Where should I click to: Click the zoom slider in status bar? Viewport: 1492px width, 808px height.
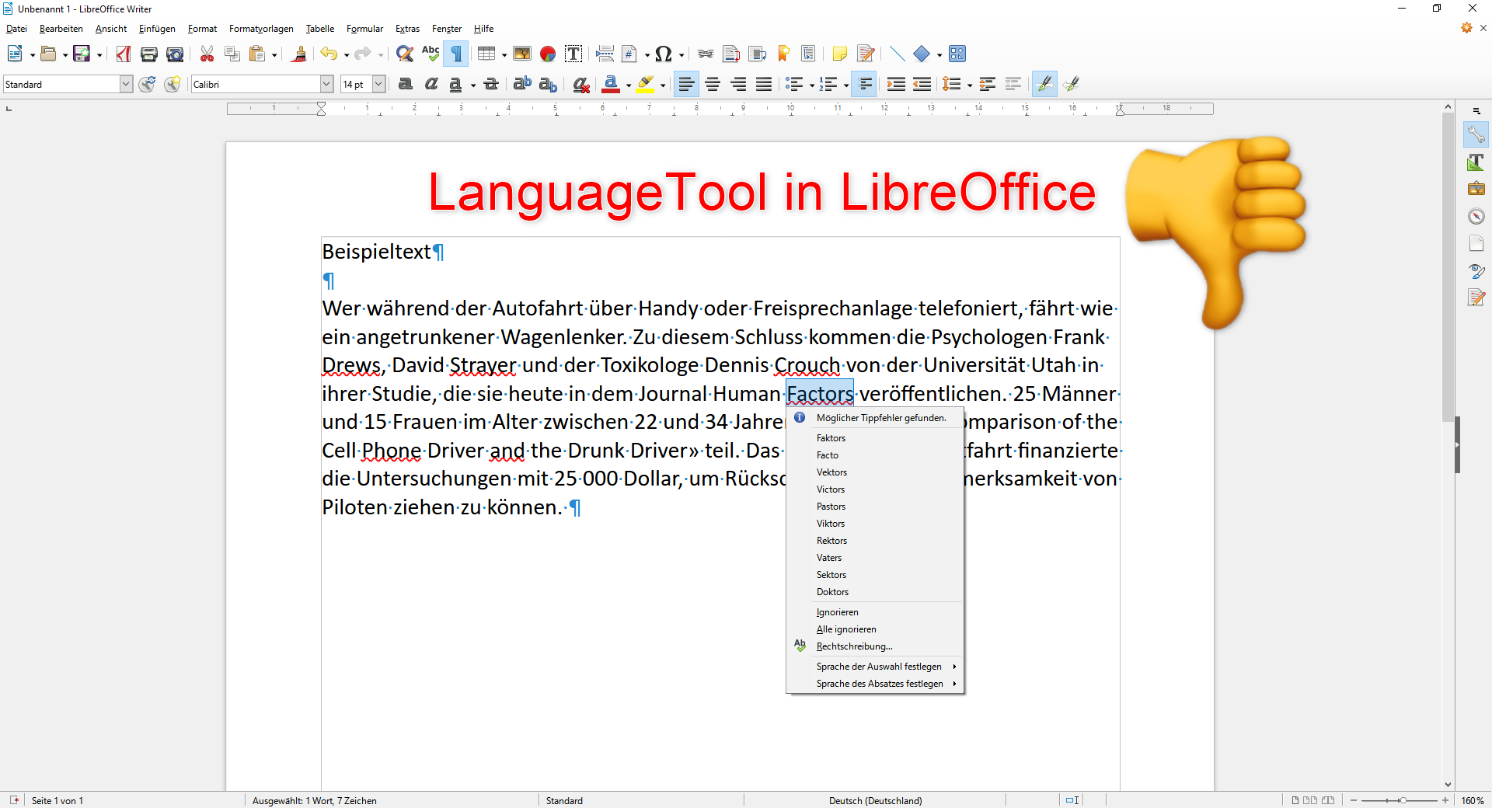[x=1399, y=800]
